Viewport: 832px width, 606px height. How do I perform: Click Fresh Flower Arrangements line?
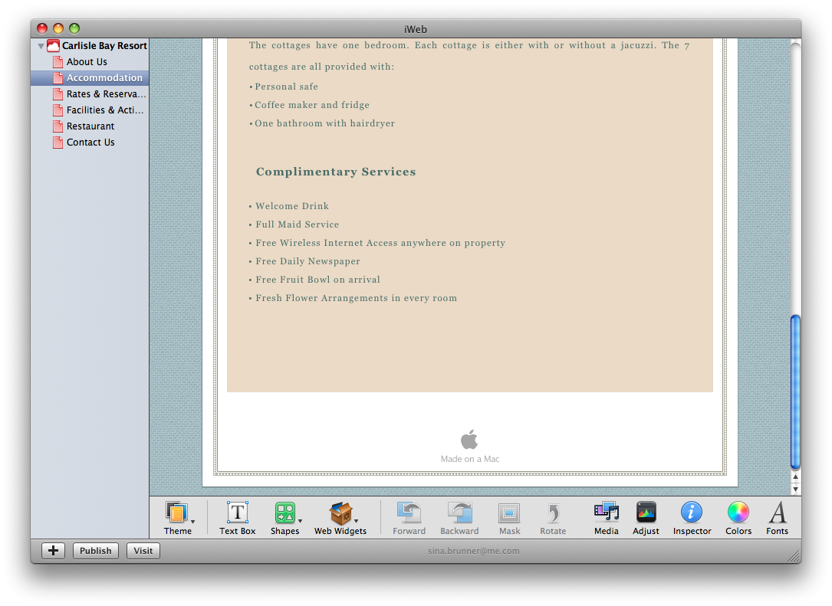[x=356, y=298]
